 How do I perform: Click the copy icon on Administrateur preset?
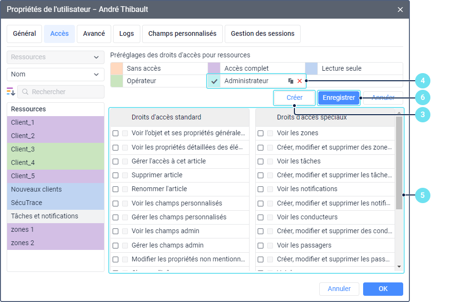pos(291,81)
